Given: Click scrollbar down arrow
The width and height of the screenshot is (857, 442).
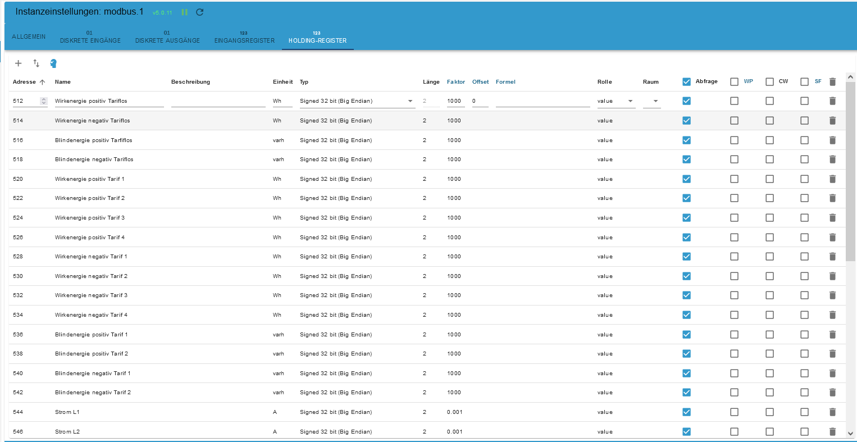Looking at the screenshot, I should pos(850,434).
